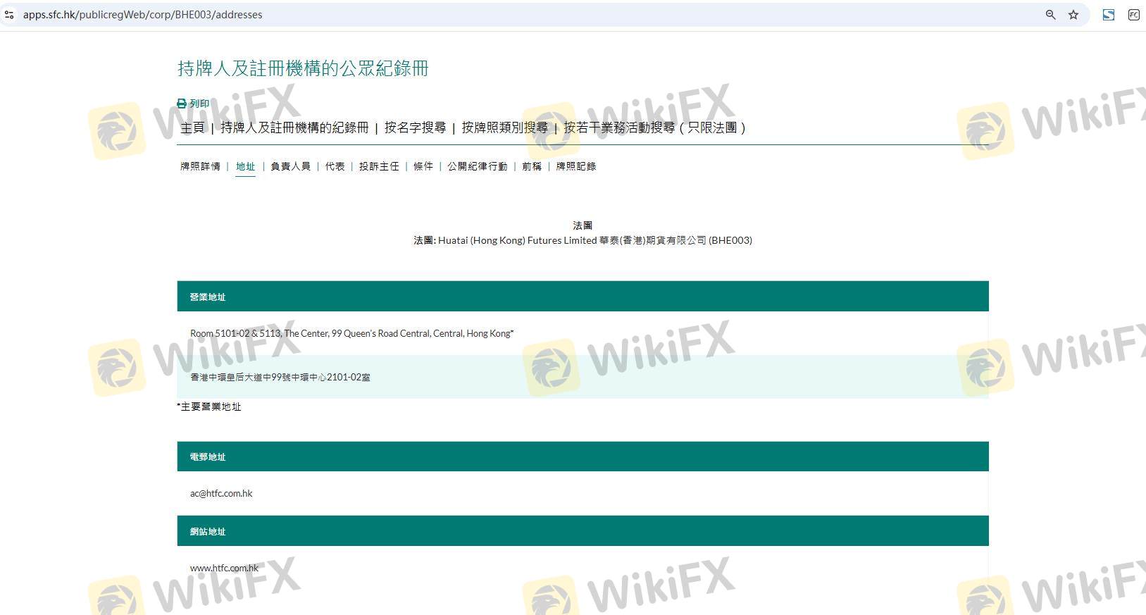Click the 電郵地址 section header
This screenshot has width=1146, height=615.
pos(583,456)
